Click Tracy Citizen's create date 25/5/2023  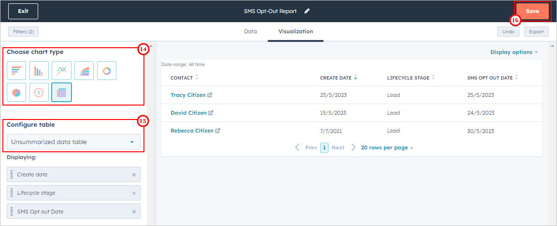(x=333, y=95)
